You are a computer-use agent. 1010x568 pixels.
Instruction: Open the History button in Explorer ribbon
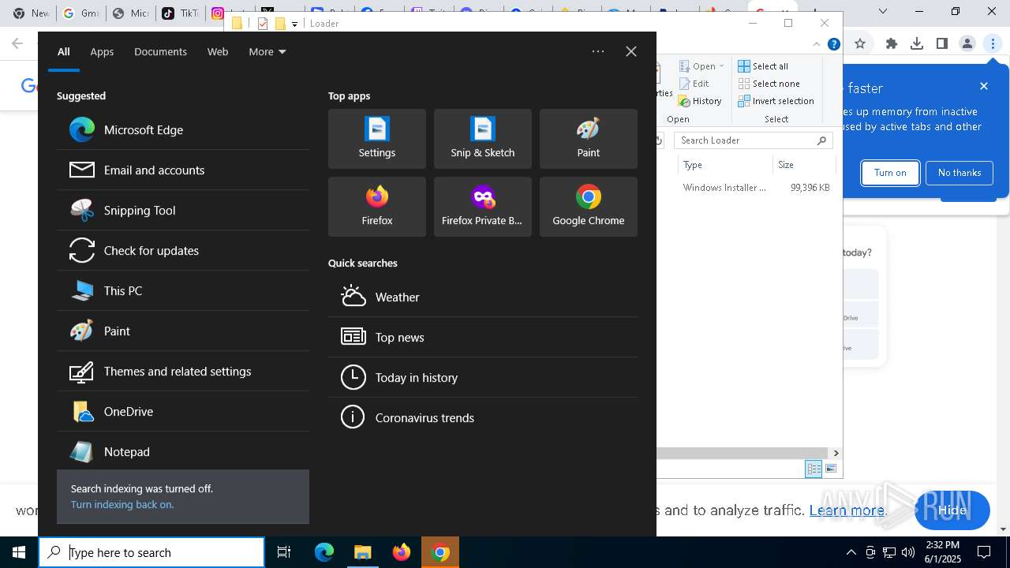click(700, 101)
